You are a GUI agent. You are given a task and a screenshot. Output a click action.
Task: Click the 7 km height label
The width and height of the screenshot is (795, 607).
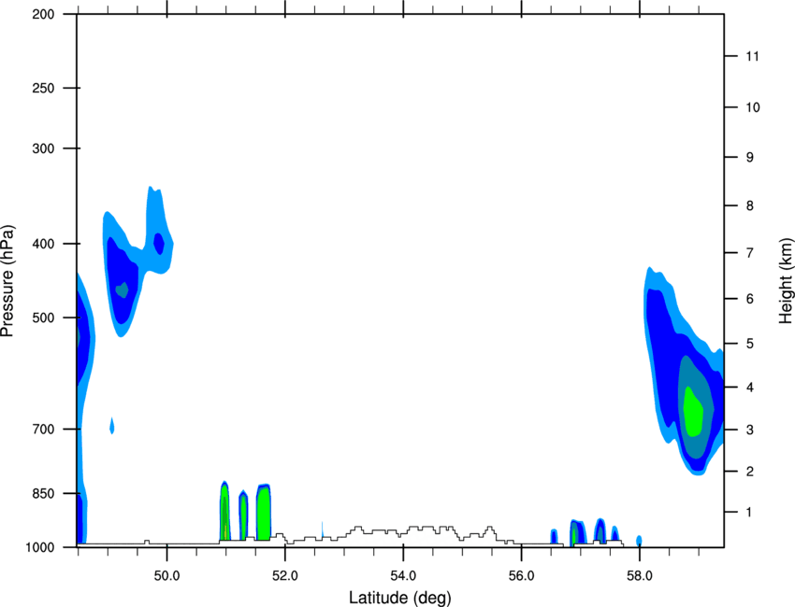click(750, 253)
